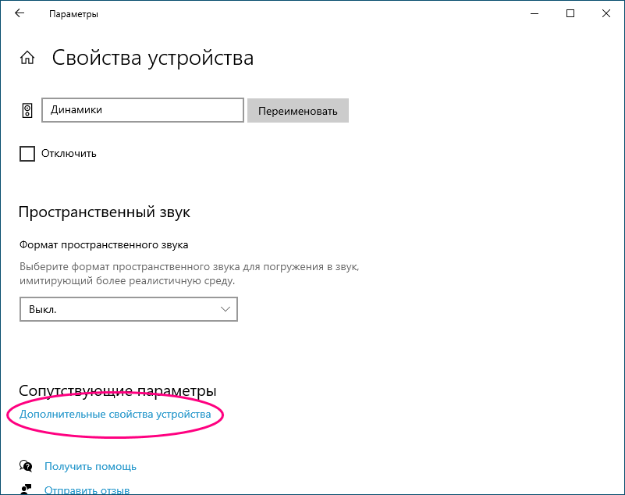The image size is (625, 495).
Task: Click the Свойства устройства heading
Action: point(153,59)
